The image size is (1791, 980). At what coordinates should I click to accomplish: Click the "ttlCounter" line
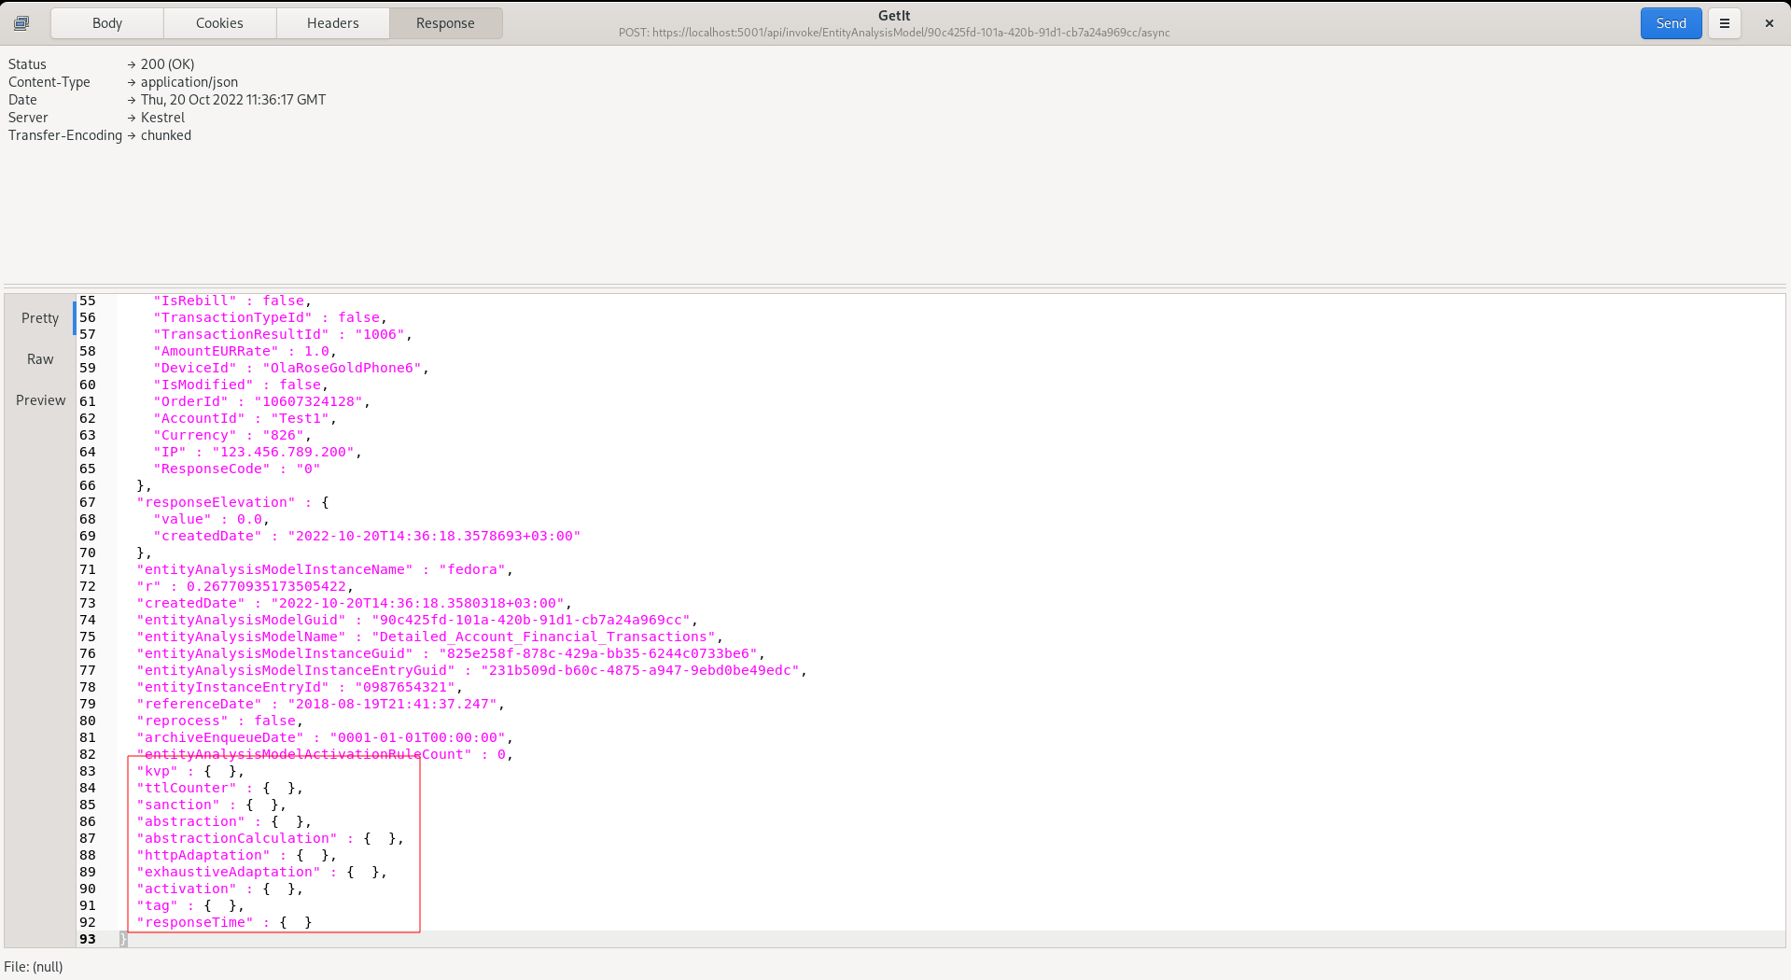click(x=220, y=788)
